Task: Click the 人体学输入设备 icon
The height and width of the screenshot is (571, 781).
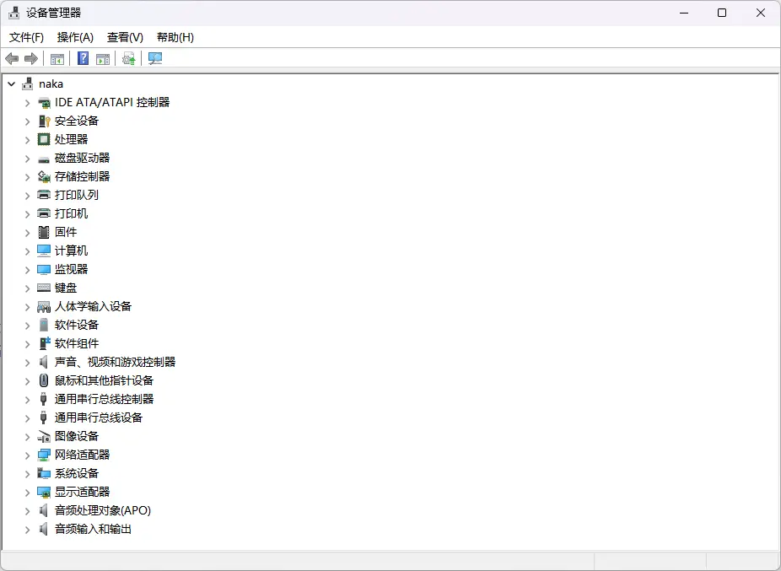Action: pyautogui.click(x=44, y=307)
